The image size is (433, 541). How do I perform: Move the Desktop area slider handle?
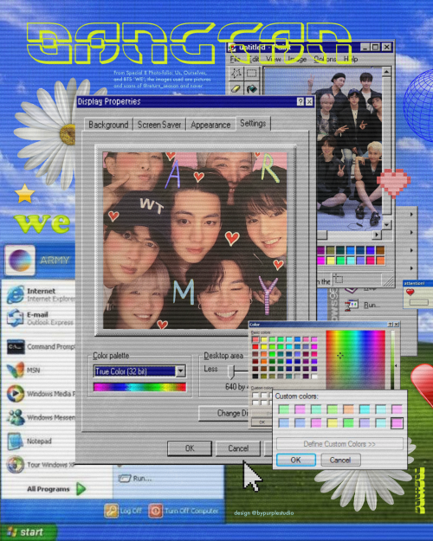click(231, 372)
